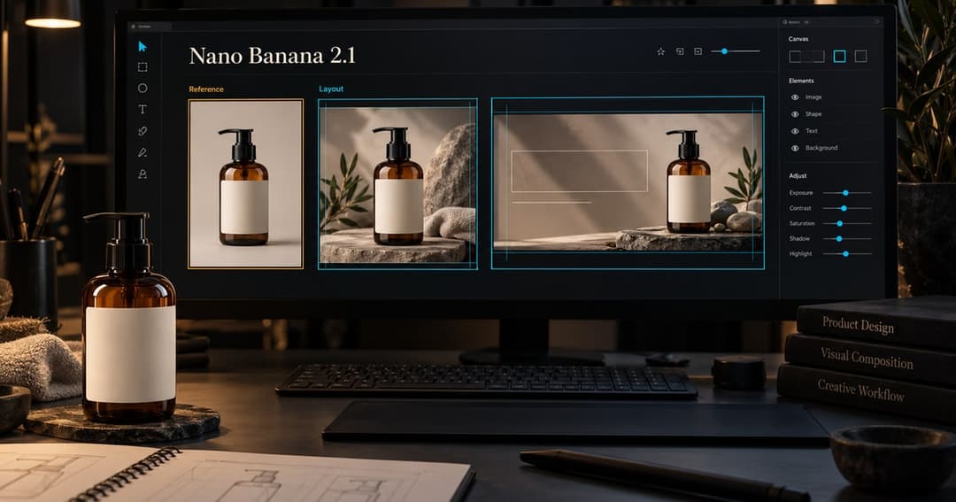Image resolution: width=956 pixels, height=502 pixels.
Task: Switch to the Layout label
Action: (x=331, y=89)
